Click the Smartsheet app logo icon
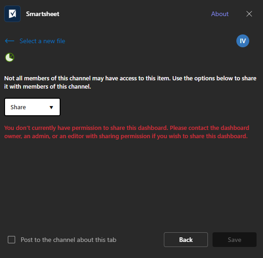This screenshot has height=258, width=263. click(12, 14)
